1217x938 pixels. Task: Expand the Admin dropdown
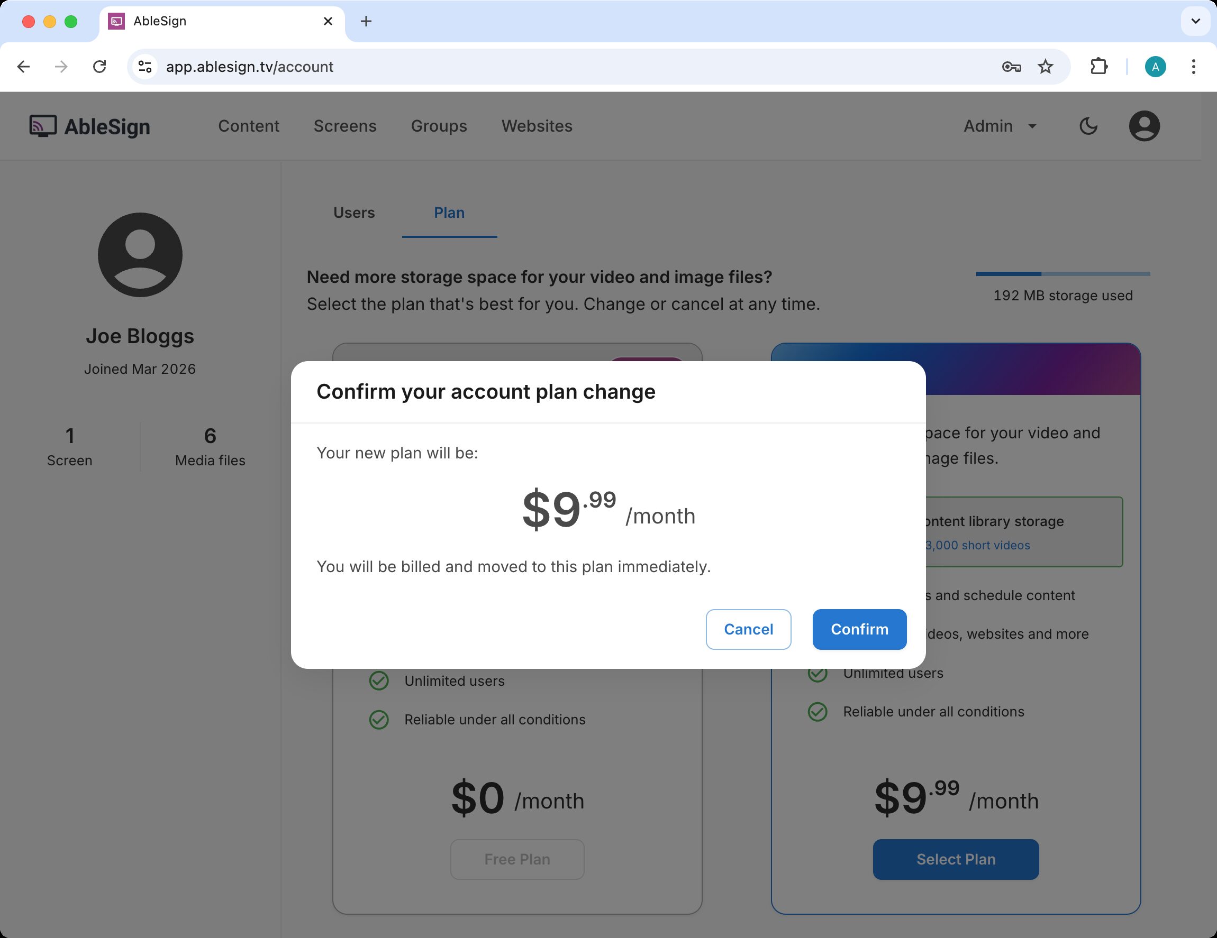click(x=1000, y=126)
